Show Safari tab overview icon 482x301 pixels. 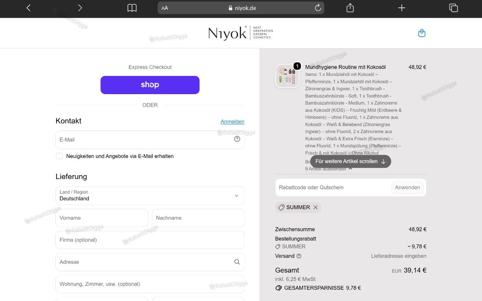(x=453, y=8)
